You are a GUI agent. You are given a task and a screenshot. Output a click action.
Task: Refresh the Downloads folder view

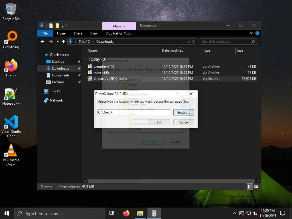tap(194, 42)
